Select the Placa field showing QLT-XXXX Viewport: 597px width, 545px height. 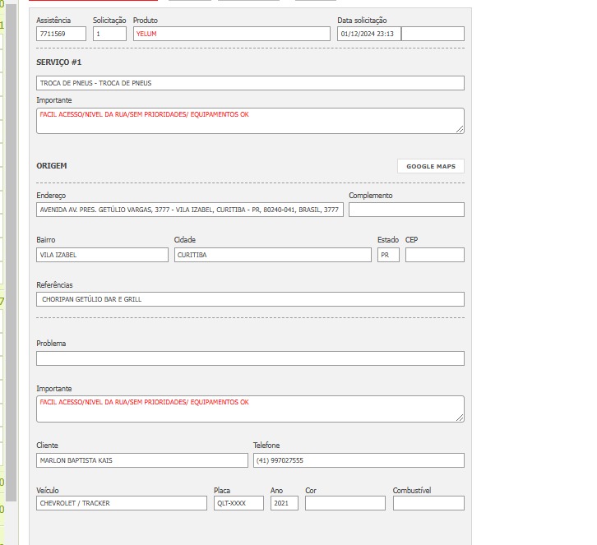[238, 503]
